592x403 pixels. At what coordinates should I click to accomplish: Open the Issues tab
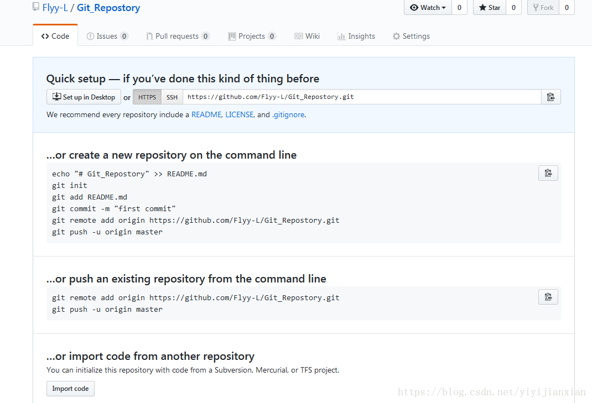pos(107,36)
